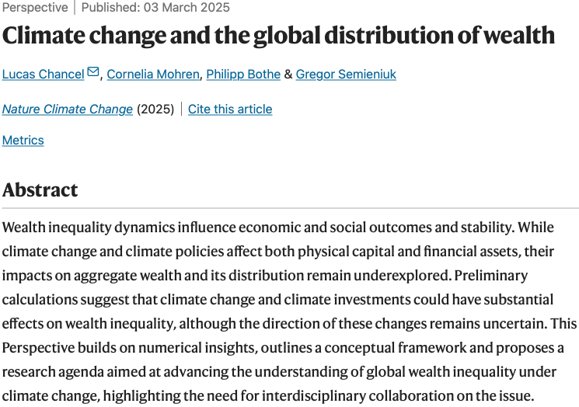
Task: Click the email envelope icon beside Lucas Chancel
Action: point(93,73)
